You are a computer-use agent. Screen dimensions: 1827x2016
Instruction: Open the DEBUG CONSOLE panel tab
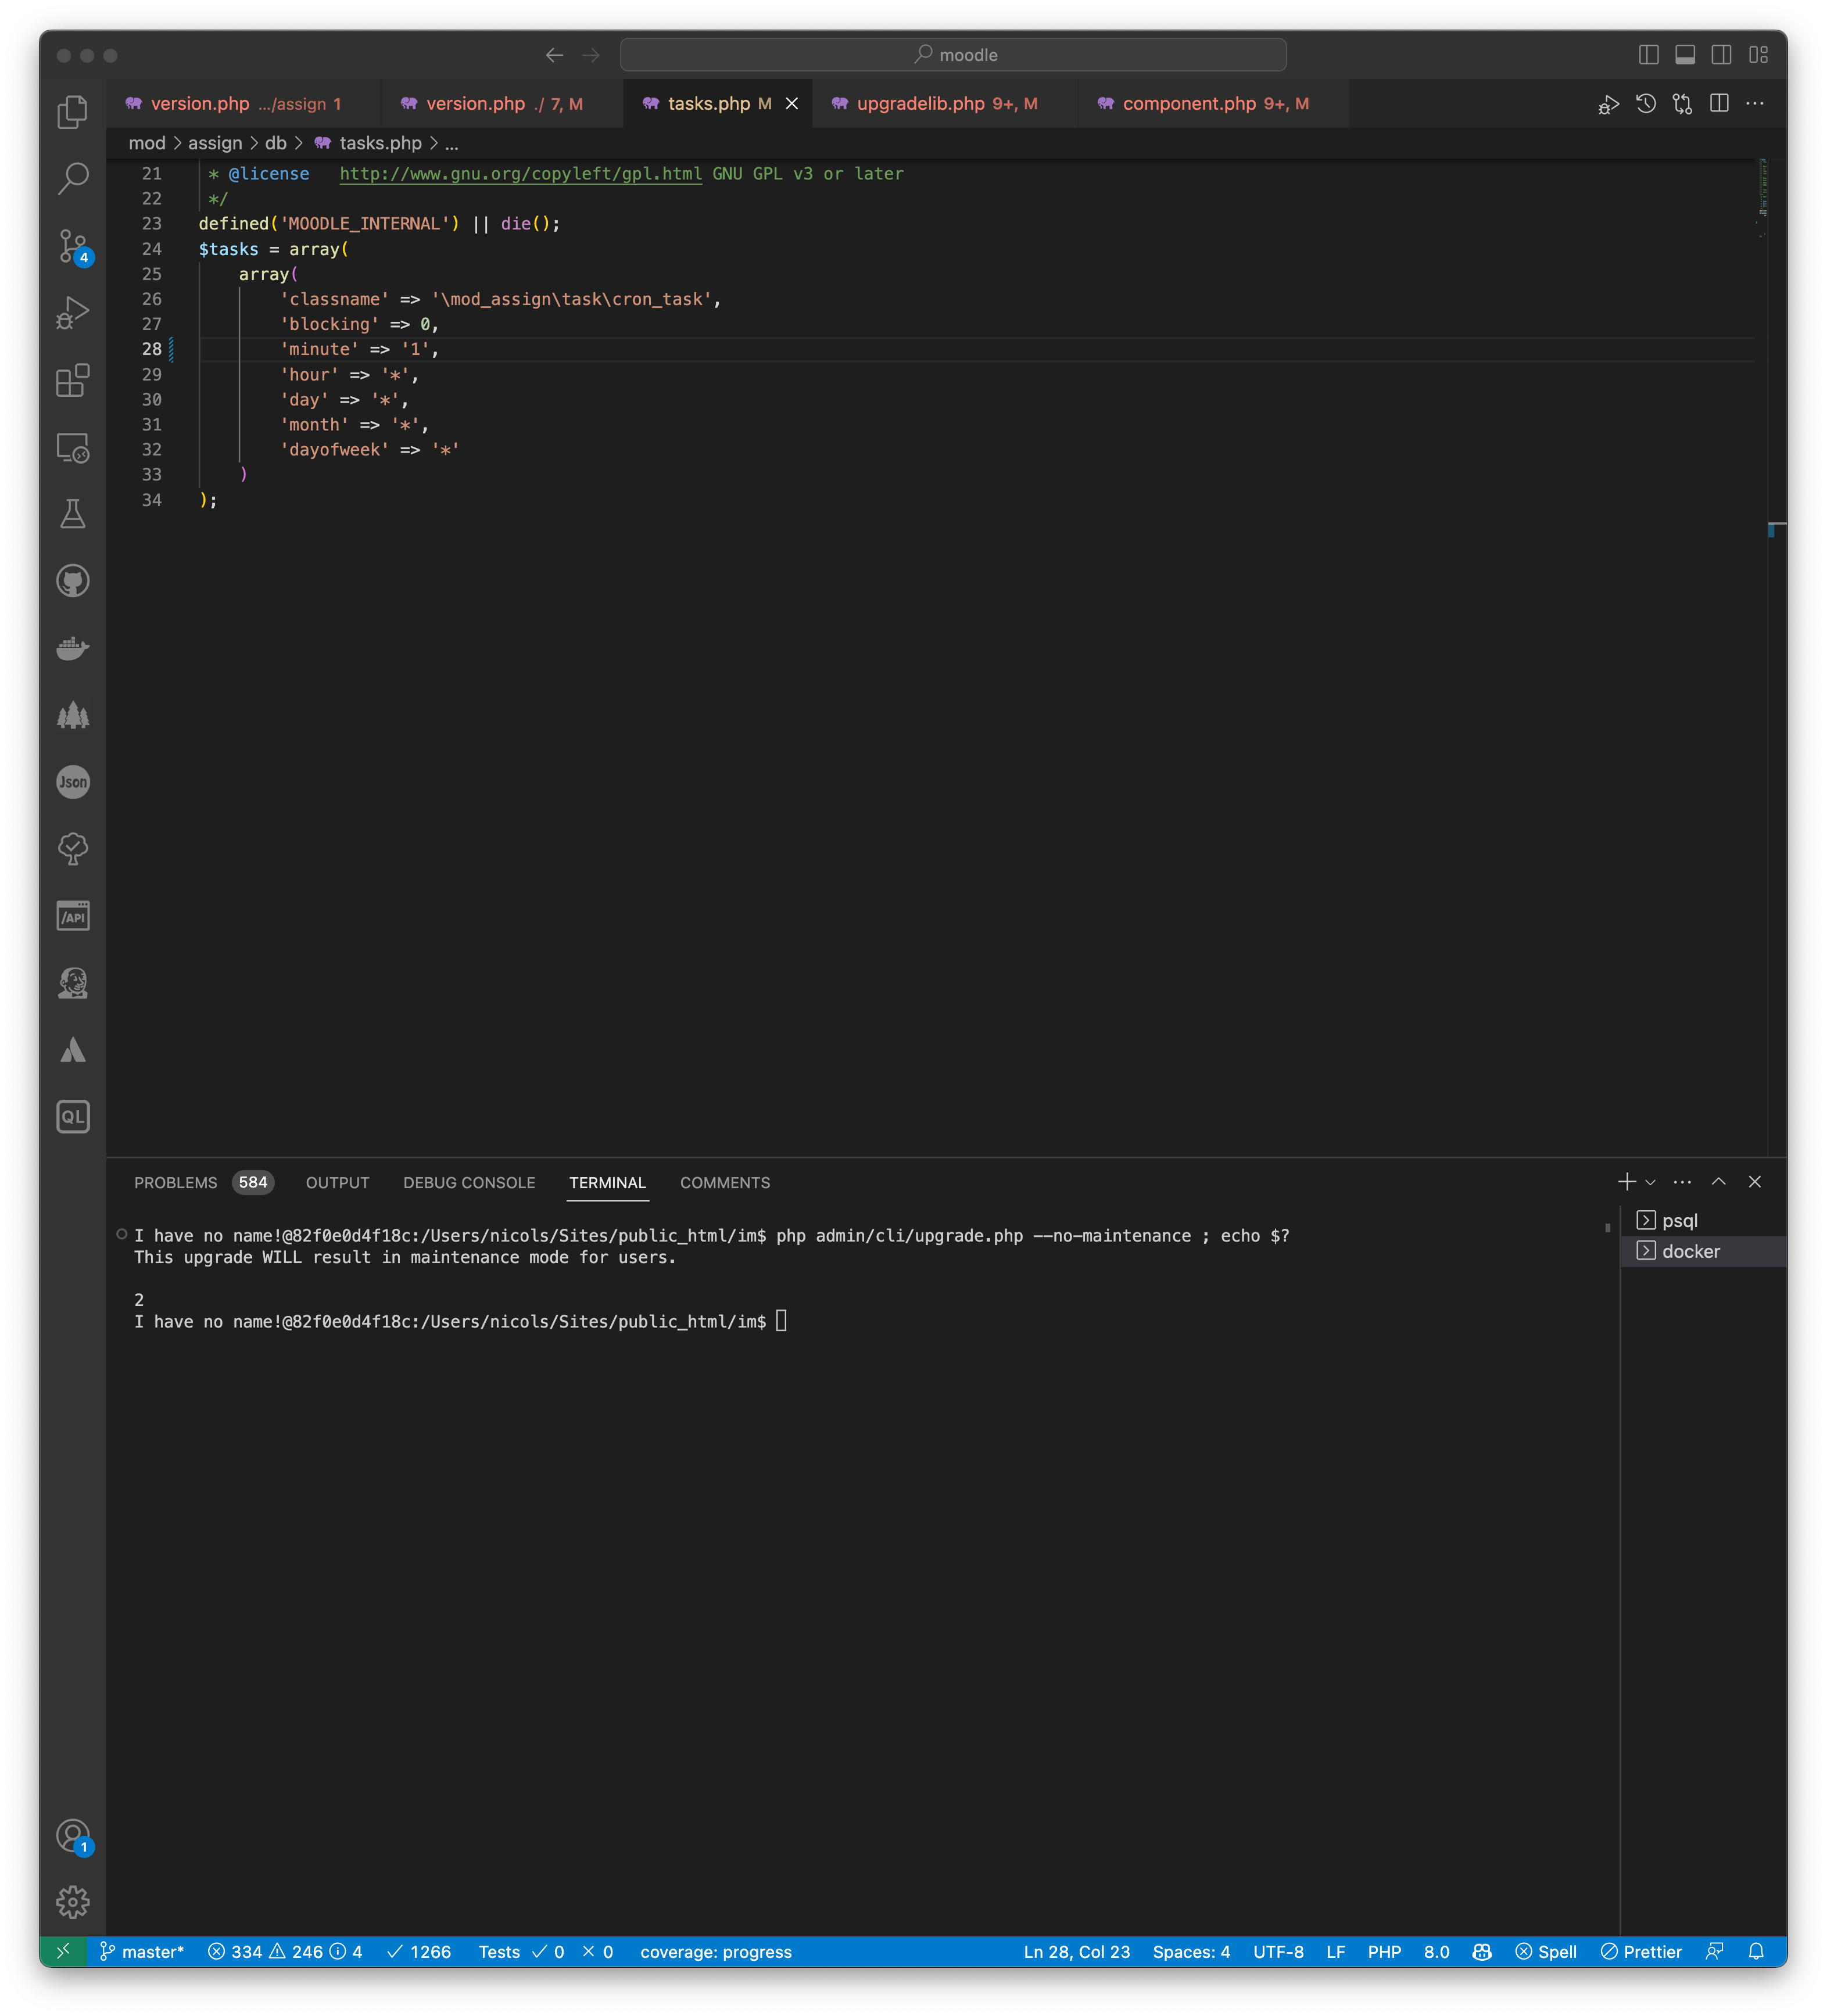point(469,1182)
